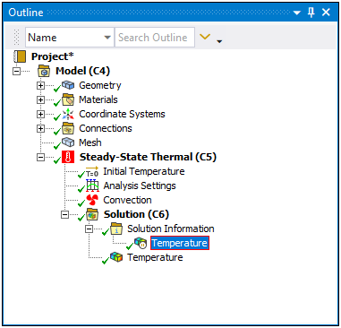Screen dimensions: 341x328
Task: Click the Initial Temperature T=0 icon
Action: click(x=92, y=171)
